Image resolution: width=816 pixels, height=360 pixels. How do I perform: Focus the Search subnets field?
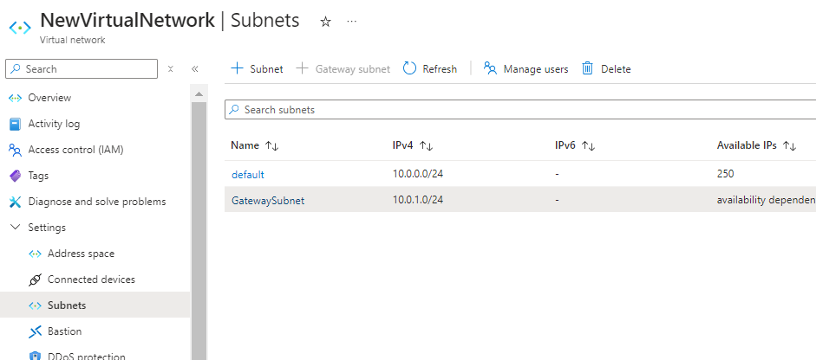coord(520,110)
